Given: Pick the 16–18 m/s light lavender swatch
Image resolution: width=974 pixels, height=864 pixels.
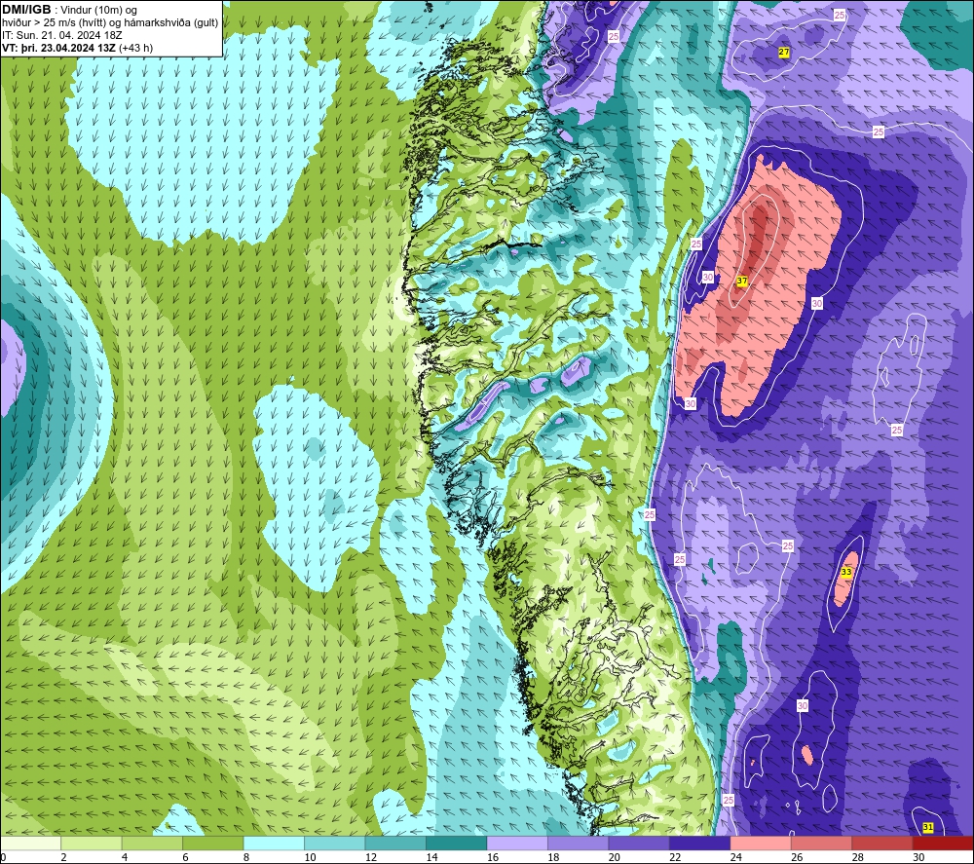Looking at the screenshot, I should coord(517,843).
